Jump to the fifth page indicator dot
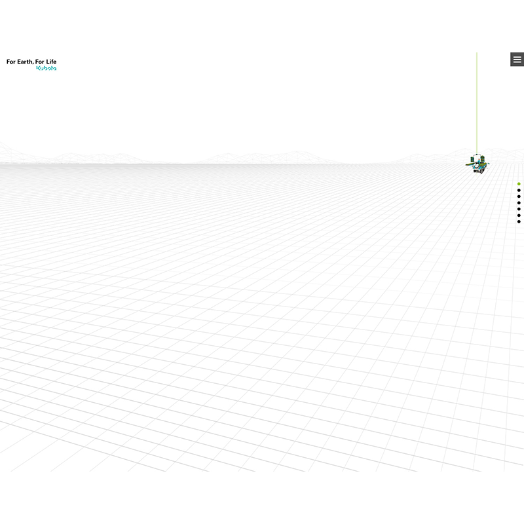This screenshot has width=524, height=524. (x=519, y=209)
